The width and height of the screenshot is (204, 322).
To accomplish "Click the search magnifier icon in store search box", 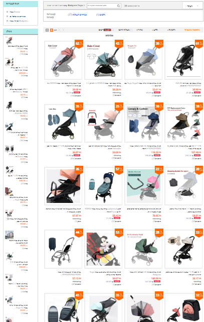I will click(x=118, y=6).
